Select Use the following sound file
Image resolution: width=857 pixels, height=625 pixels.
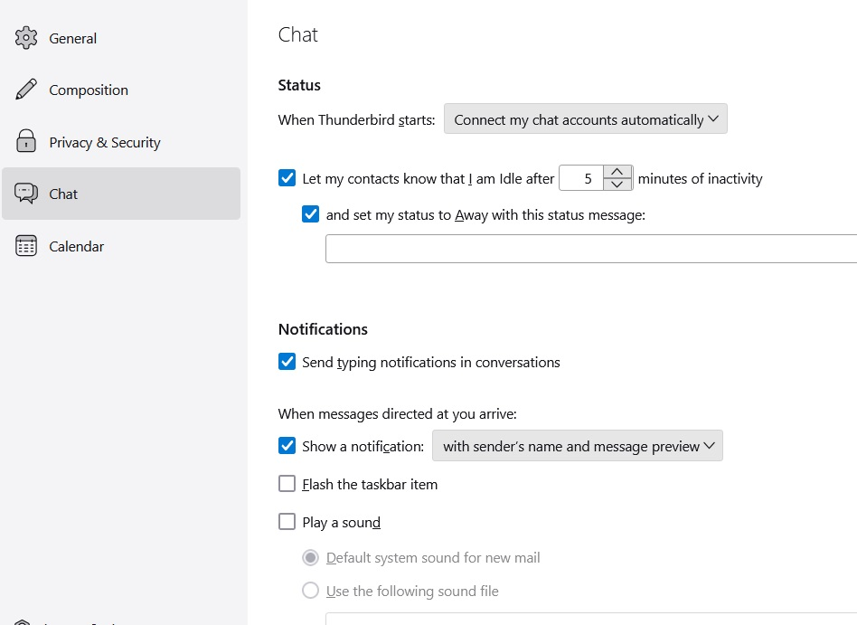311,591
